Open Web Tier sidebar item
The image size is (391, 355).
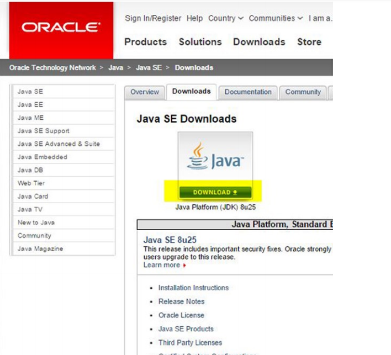pos(64,183)
